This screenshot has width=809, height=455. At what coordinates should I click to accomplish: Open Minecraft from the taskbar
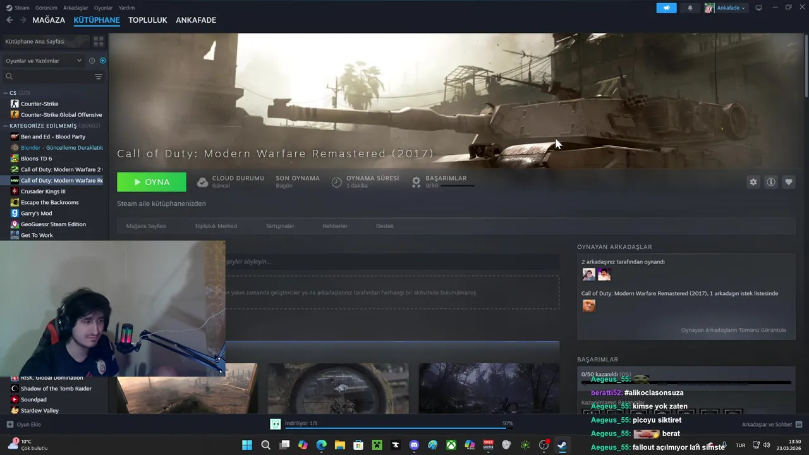377,445
